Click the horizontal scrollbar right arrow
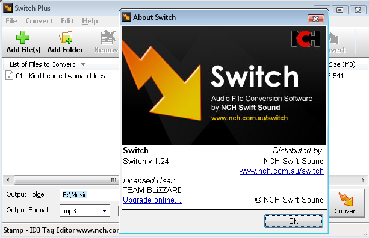The width and height of the screenshot is (369, 238). click(364, 180)
